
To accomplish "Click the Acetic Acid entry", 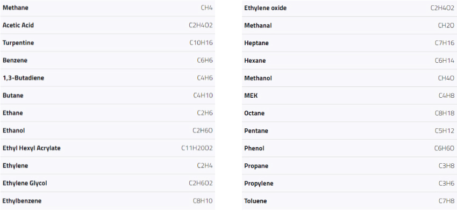I will pyautogui.click(x=18, y=25).
